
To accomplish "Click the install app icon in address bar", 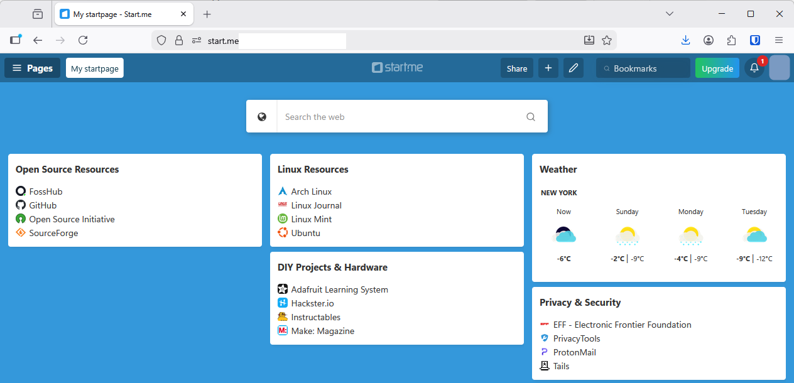I will [589, 40].
